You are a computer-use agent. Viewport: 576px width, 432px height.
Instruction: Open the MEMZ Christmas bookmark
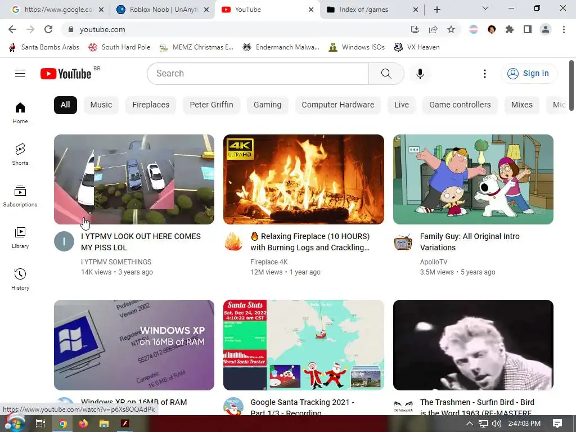pos(197,47)
